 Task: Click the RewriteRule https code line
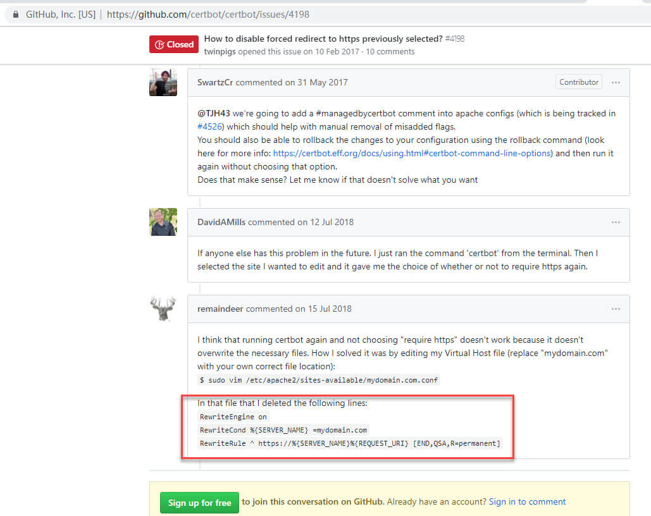[x=350, y=443]
